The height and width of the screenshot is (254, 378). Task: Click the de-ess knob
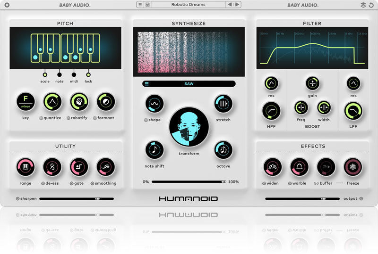coord(52,167)
